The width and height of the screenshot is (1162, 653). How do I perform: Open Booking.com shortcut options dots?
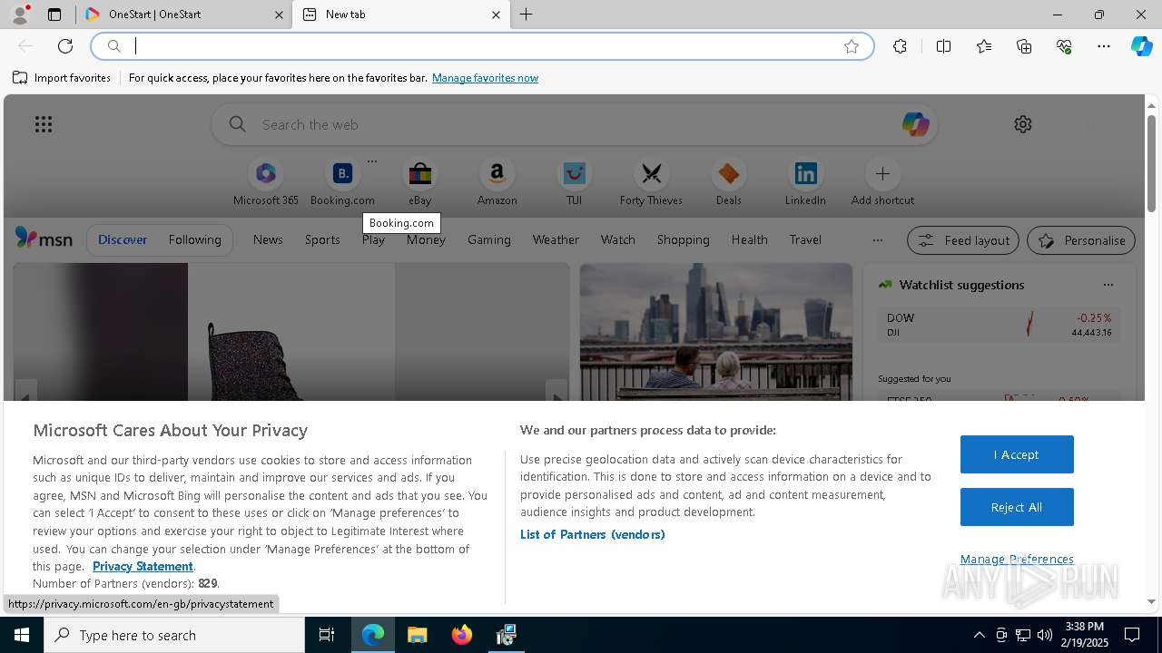click(x=372, y=161)
